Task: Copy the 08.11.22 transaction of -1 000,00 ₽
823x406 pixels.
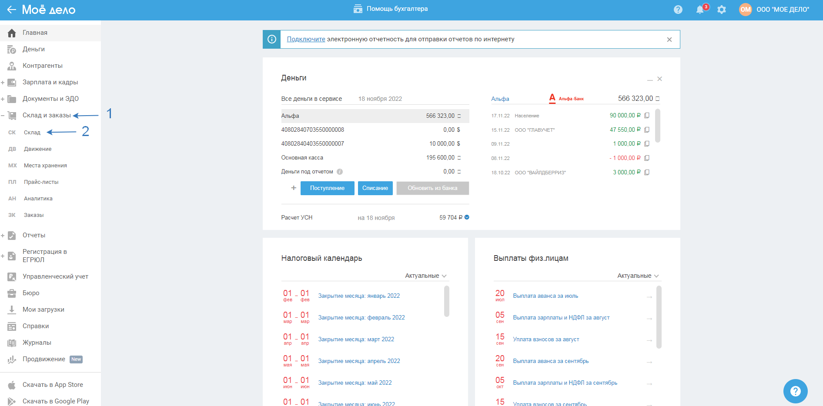Action: [647, 158]
